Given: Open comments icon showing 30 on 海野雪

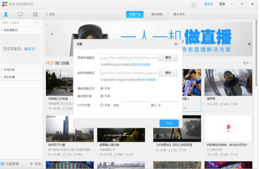Looking at the screenshot, I should pos(232,104).
